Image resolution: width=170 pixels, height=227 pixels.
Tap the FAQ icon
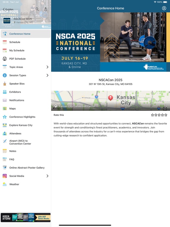coord(5,159)
